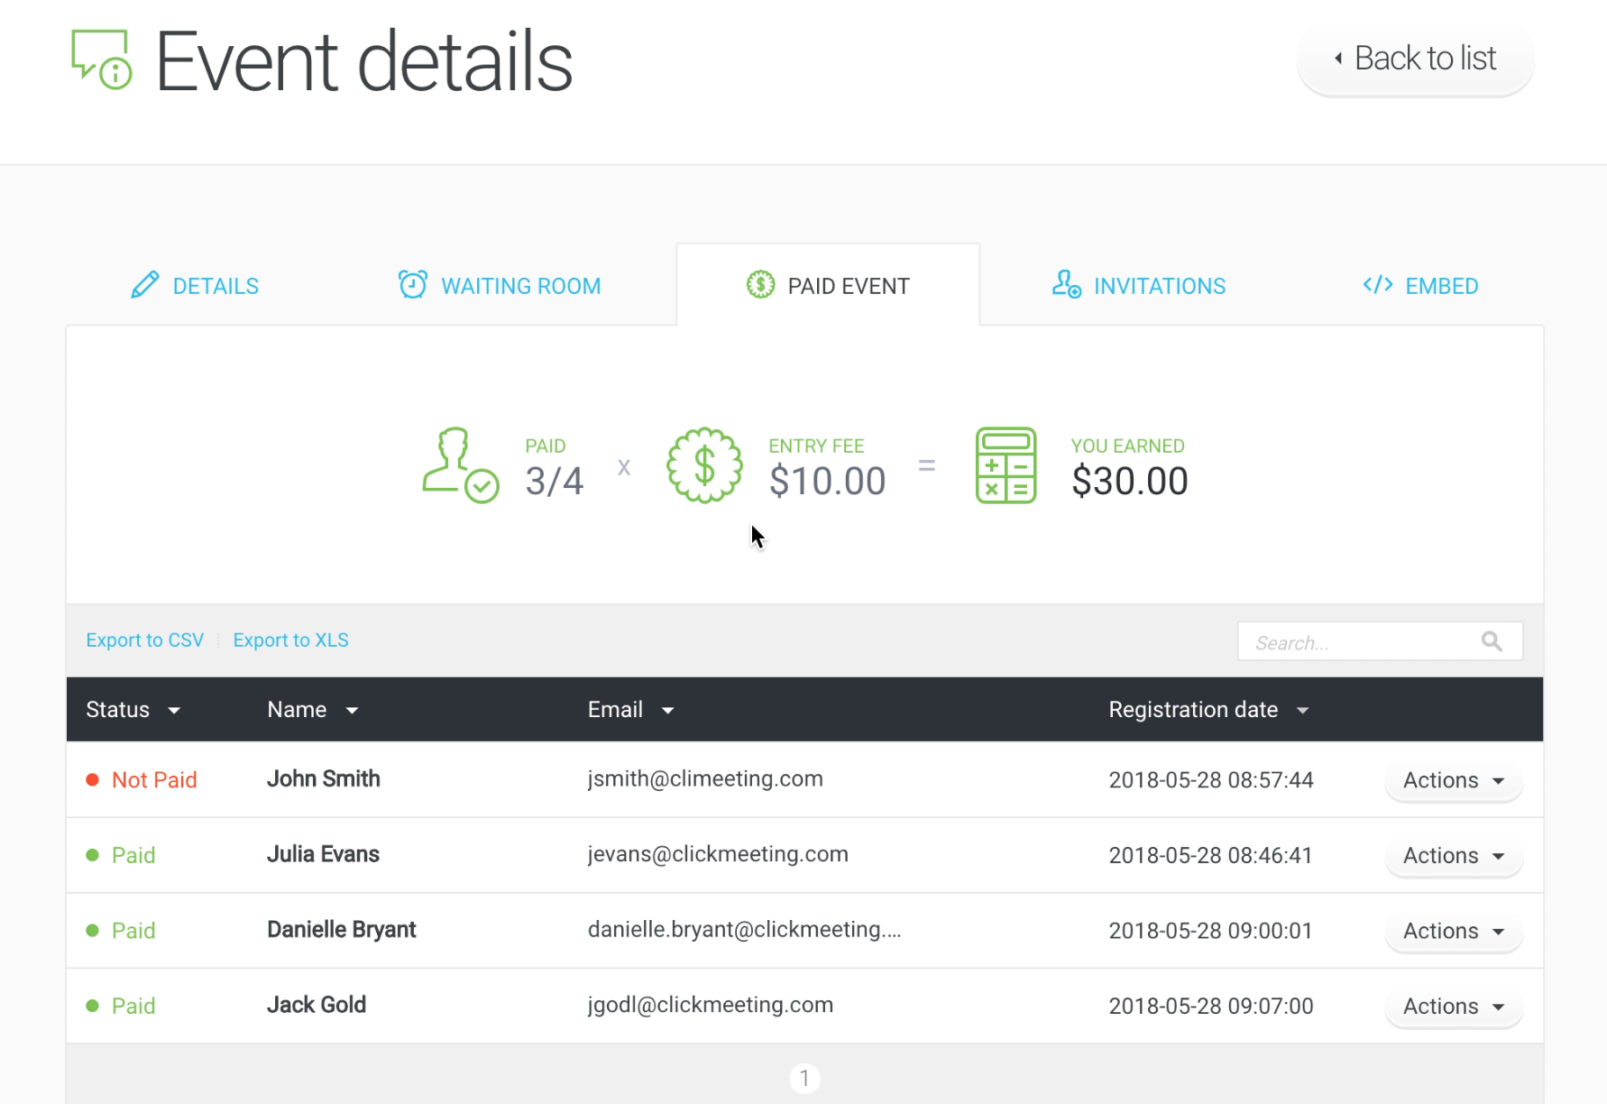Click the paid attendee person icon
Image resolution: width=1607 pixels, height=1104 pixels.
[460, 465]
